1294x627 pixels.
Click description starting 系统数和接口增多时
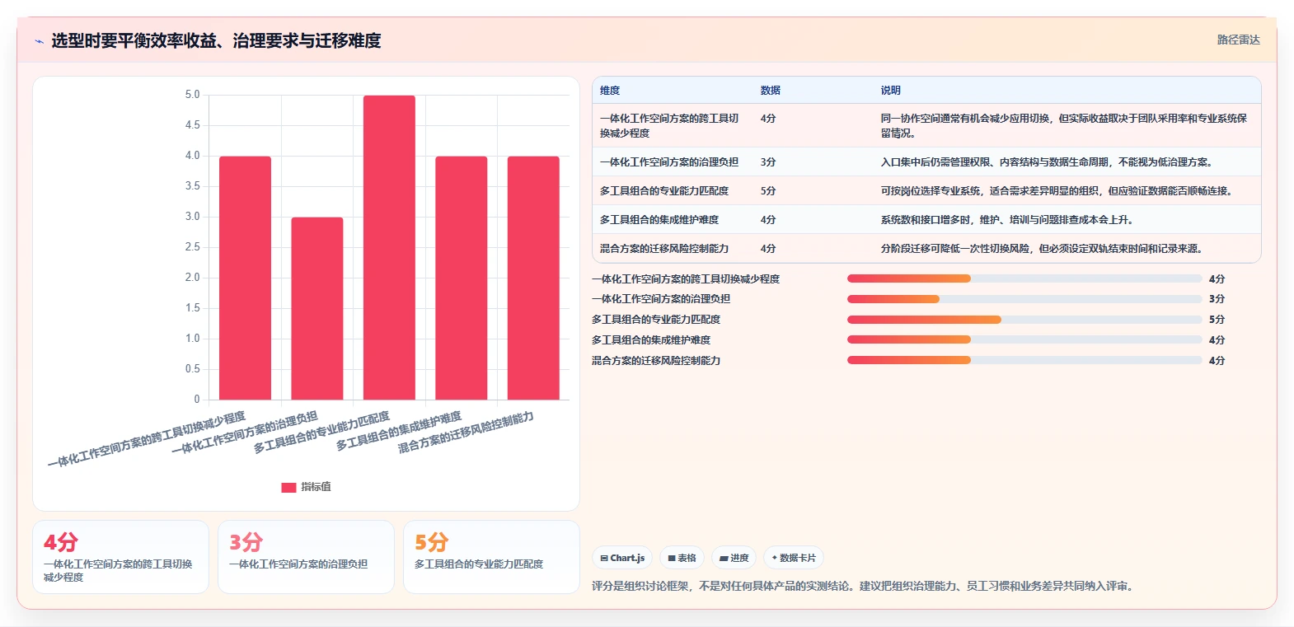tap(1007, 220)
